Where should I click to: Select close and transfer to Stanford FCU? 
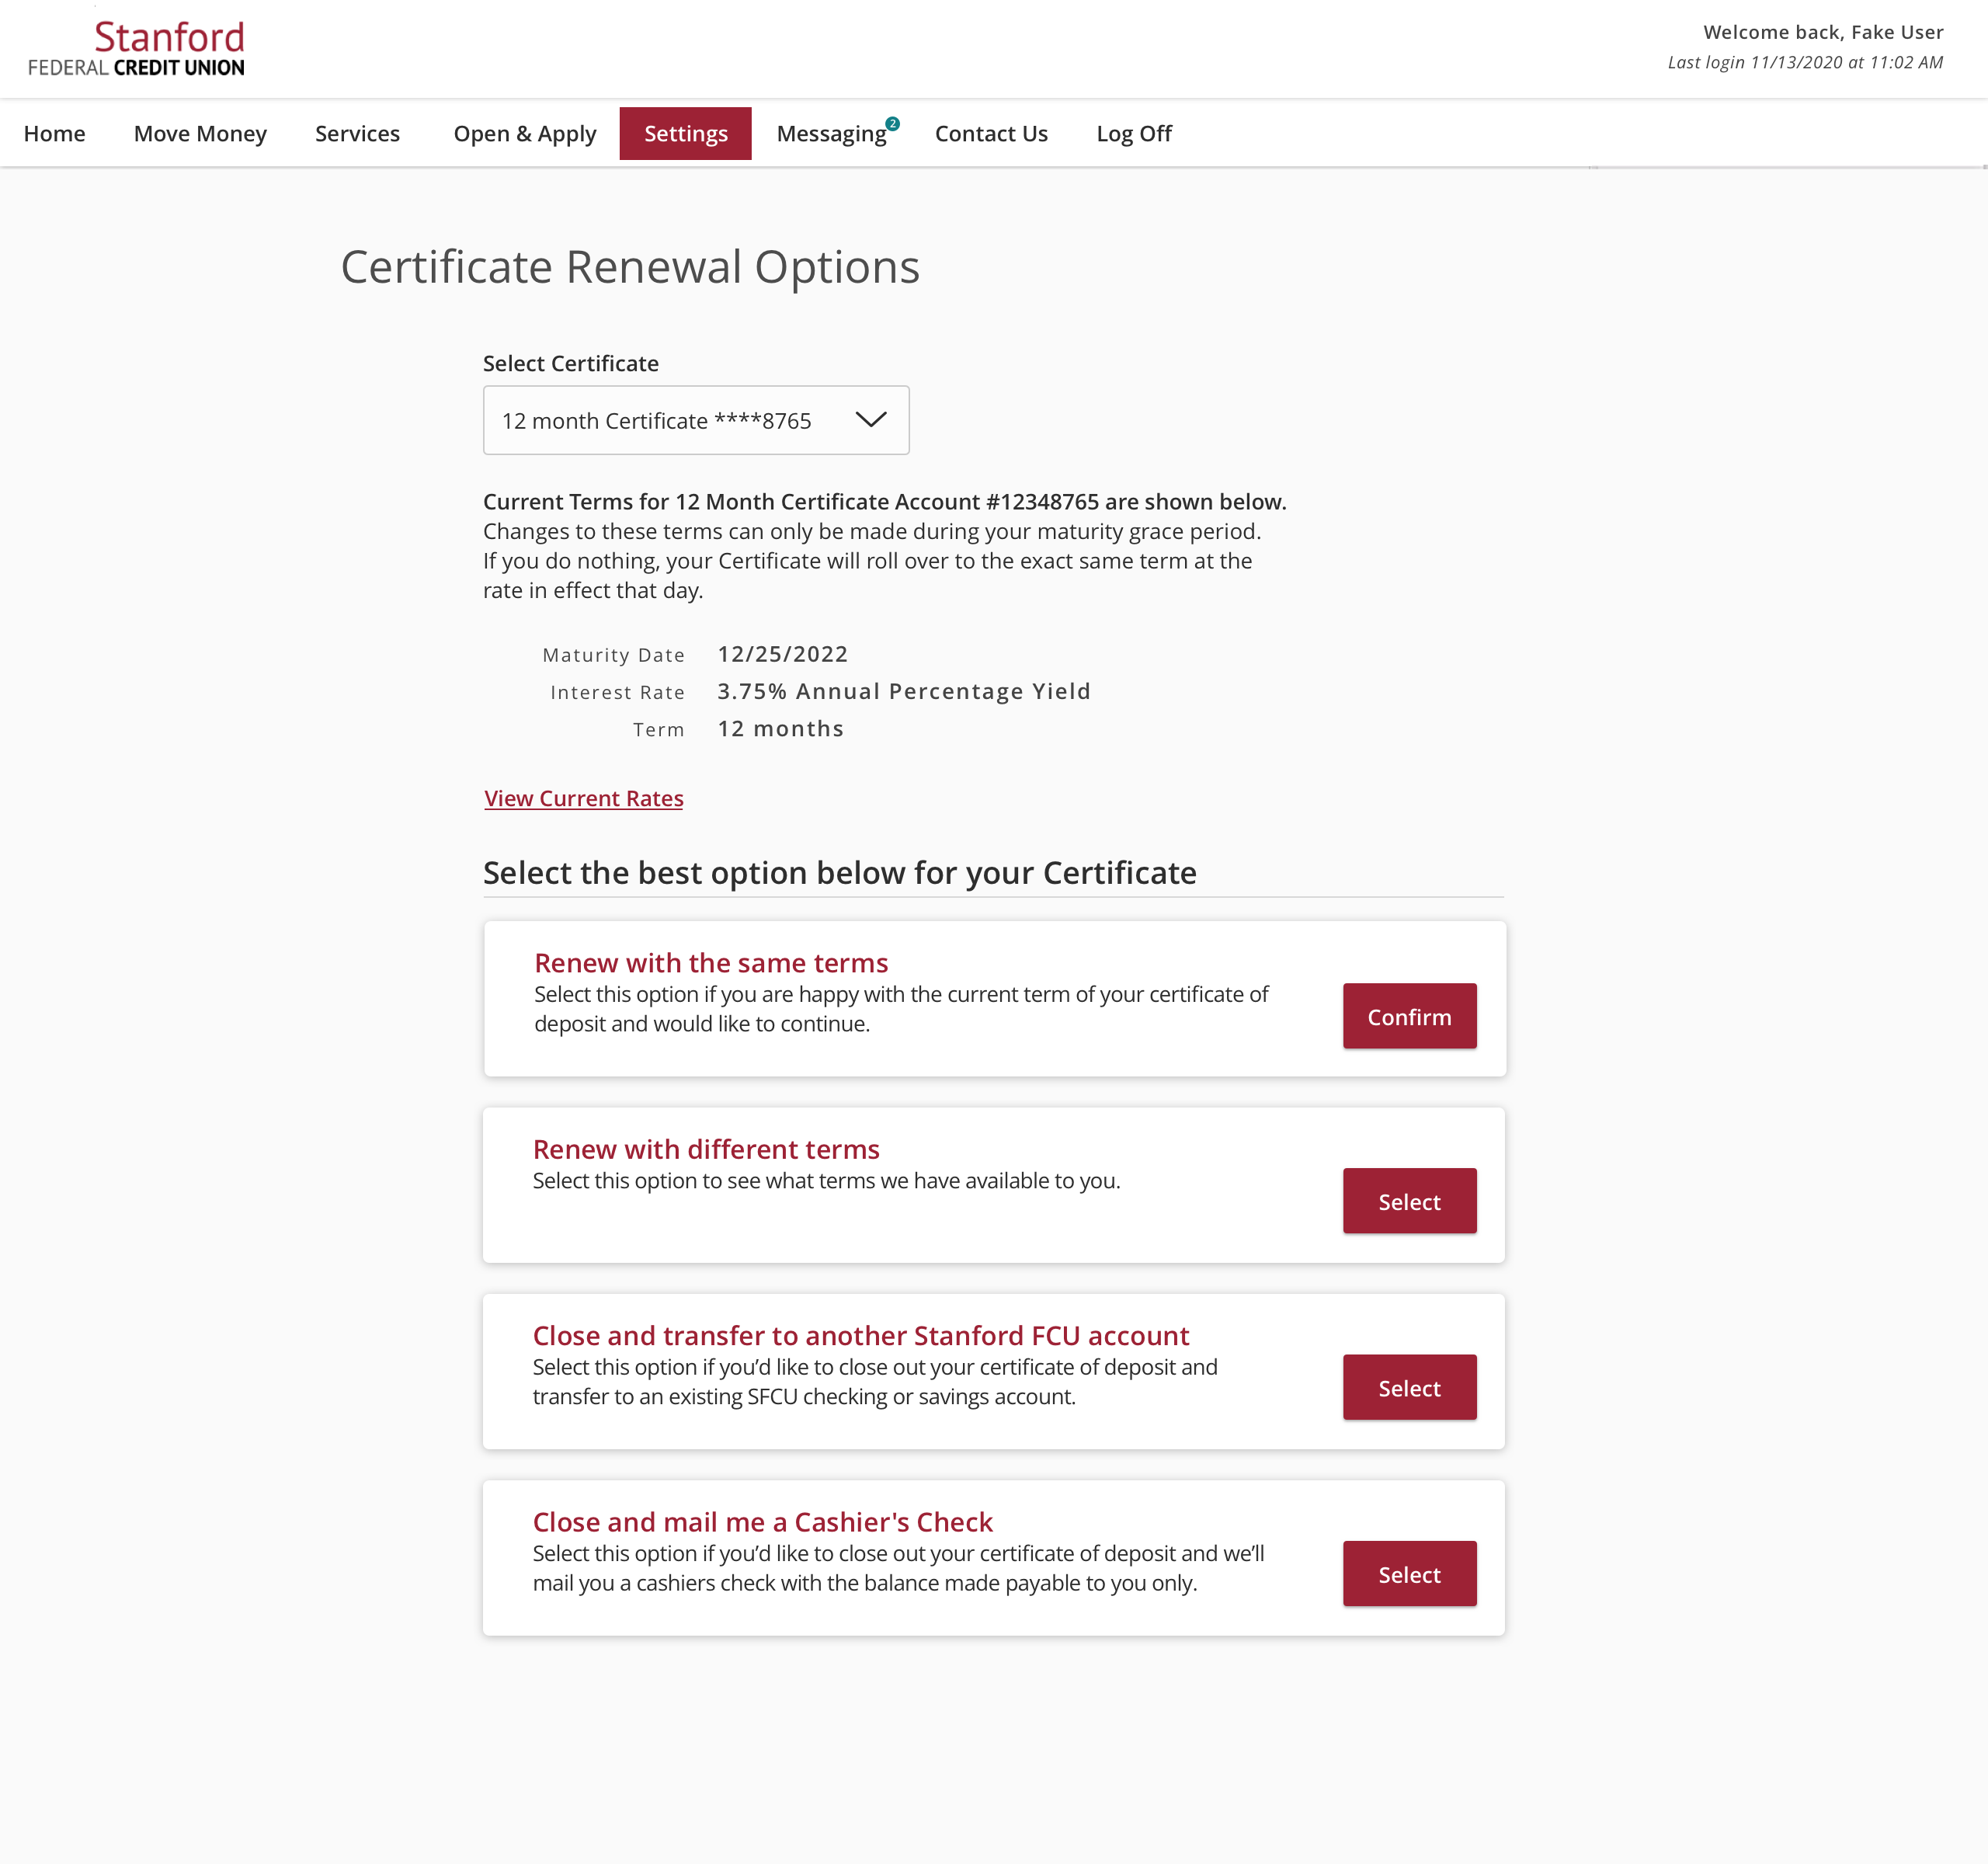[x=1410, y=1386]
